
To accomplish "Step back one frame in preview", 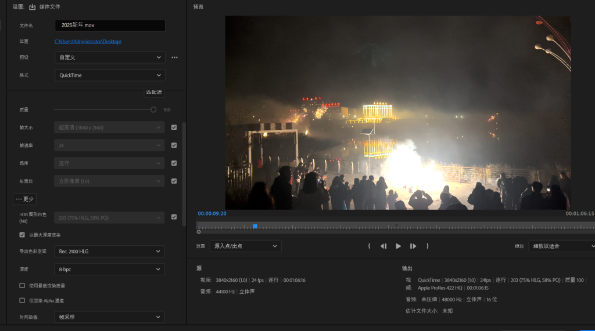I will tap(383, 246).
